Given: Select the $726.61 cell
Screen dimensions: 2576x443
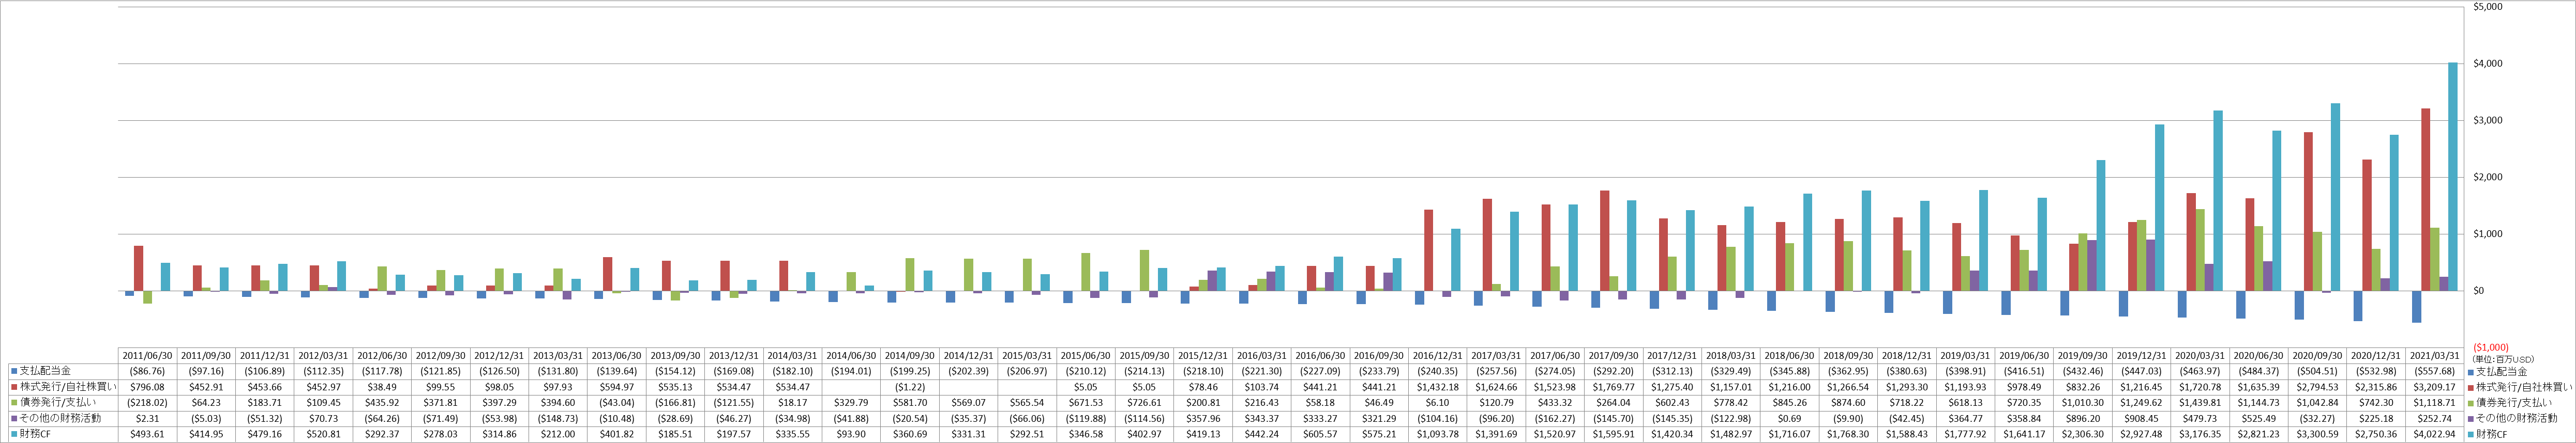Looking at the screenshot, I should point(1145,402).
